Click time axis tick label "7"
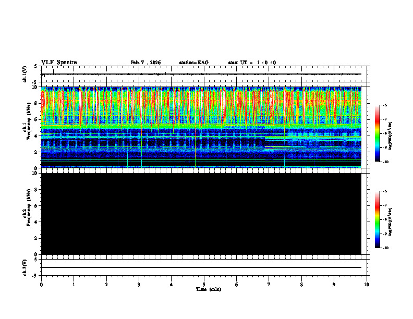 click(x=269, y=285)
